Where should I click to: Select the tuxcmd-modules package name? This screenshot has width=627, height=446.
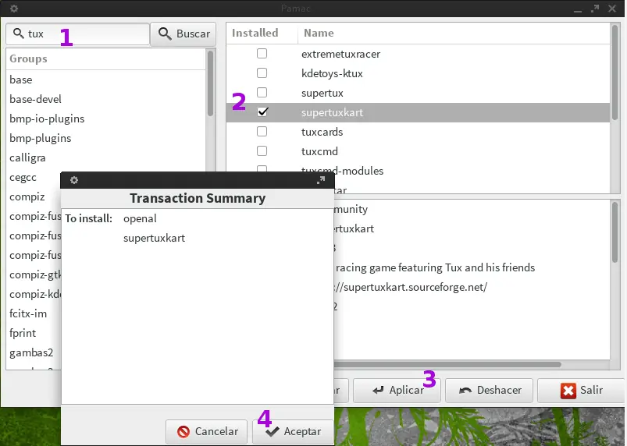[x=342, y=171]
